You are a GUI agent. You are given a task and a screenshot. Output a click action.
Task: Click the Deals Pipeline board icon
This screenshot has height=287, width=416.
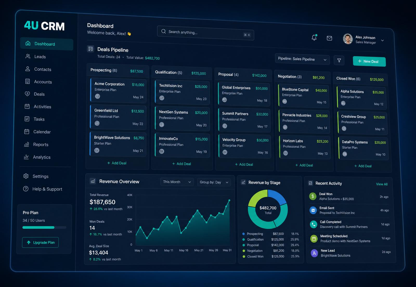click(x=90, y=49)
